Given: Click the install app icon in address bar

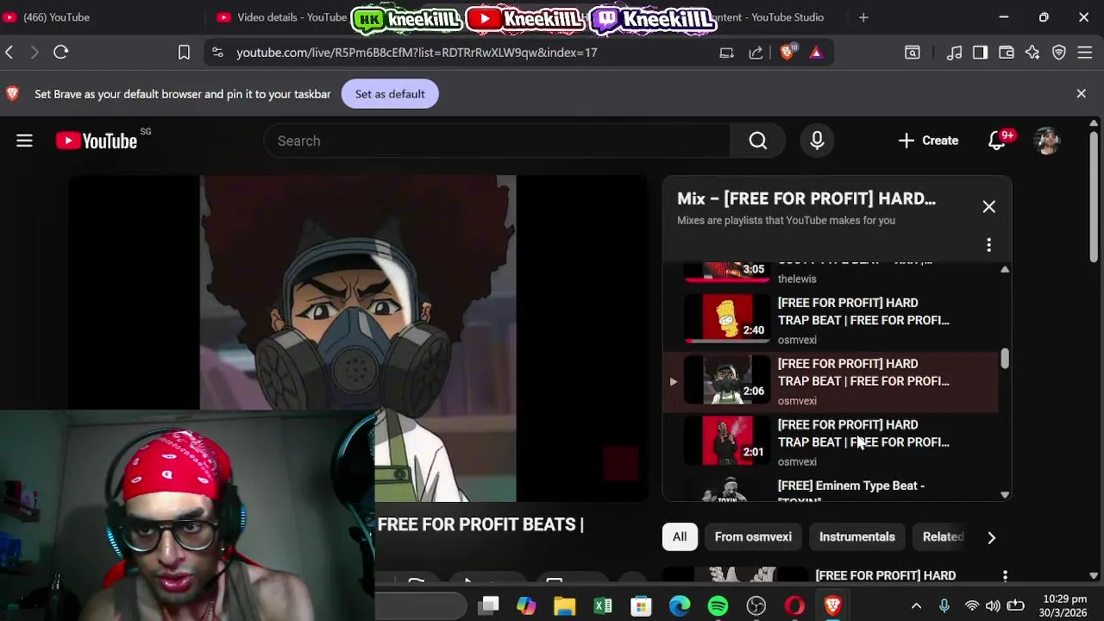Looking at the screenshot, I should click(x=726, y=53).
